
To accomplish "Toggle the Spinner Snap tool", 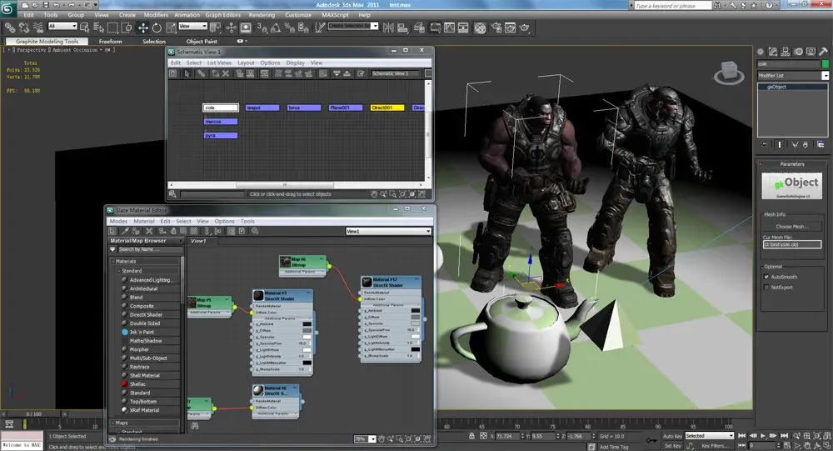I will pos(303,28).
